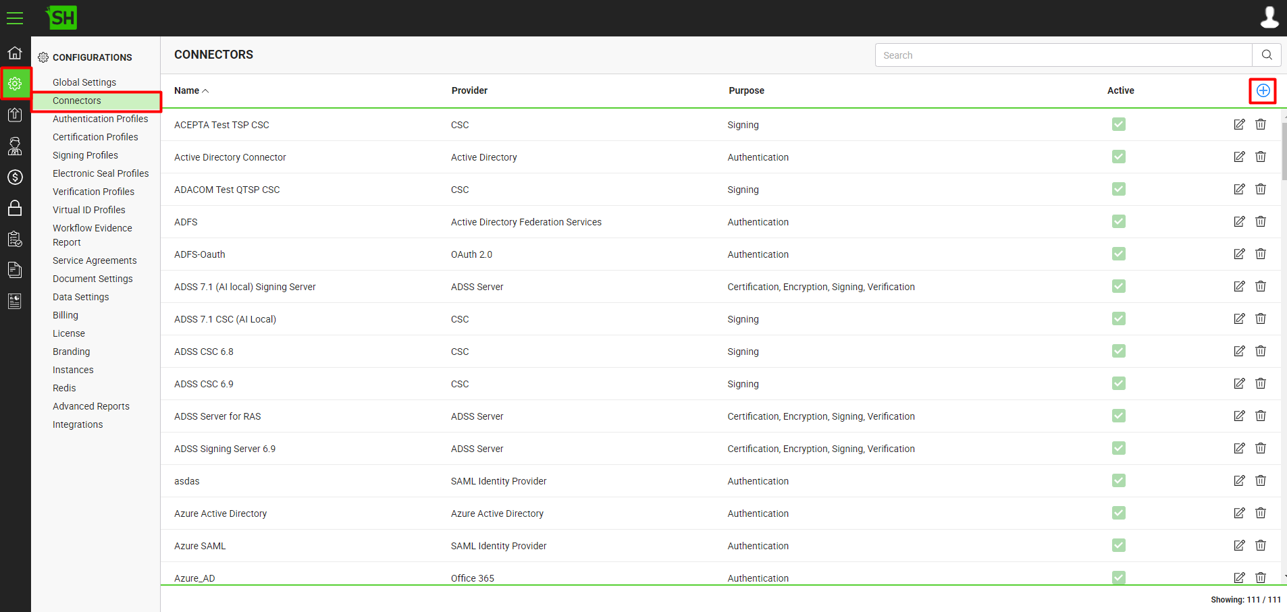Edit the ACEPTA Test TSP CSC connector
This screenshot has width=1287, height=612.
click(x=1239, y=124)
